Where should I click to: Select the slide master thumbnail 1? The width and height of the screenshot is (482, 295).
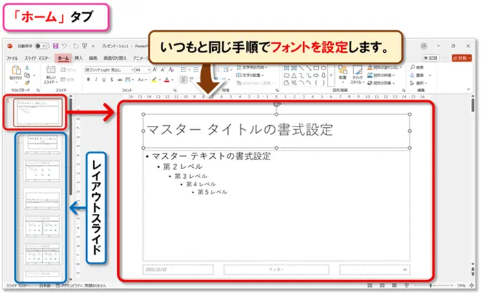(38, 112)
